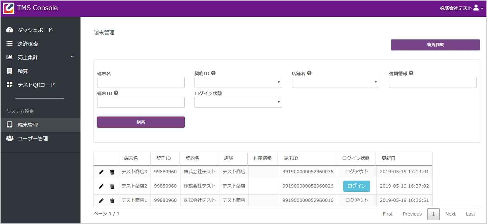Go to ユーザー管理 in the sidebar
This screenshot has width=487, height=224.
click(x=33, y=138)
